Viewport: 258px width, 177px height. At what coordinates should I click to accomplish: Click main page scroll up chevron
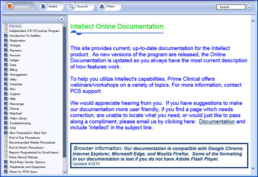pyautogui.click(x=253, y=21)
